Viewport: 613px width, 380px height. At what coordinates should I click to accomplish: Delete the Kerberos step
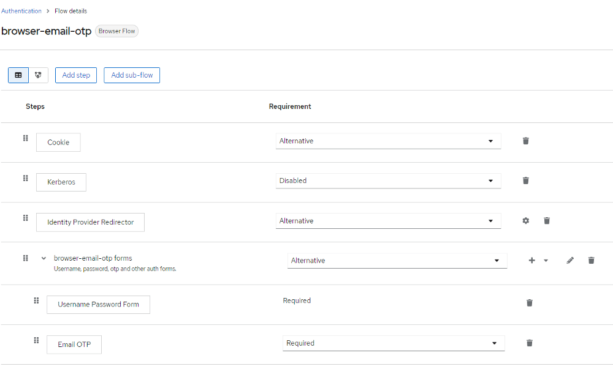point(525,181)
